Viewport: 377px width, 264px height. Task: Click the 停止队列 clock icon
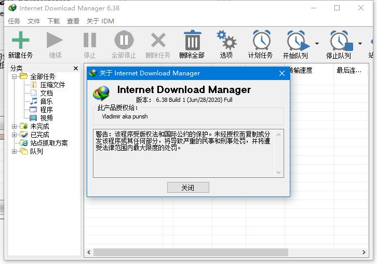tap(341, 41)
